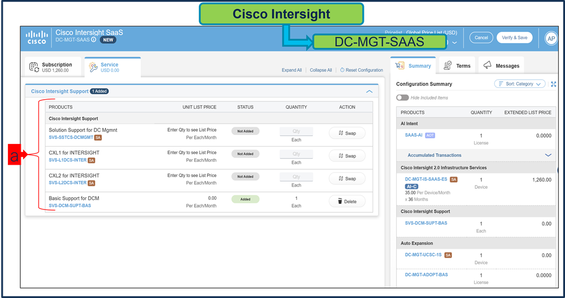Image resolution: width=565 pixels, height=298 pixels.
Task: Open the Terms tab
Action: pyautogui.click(x=457, y=66)
